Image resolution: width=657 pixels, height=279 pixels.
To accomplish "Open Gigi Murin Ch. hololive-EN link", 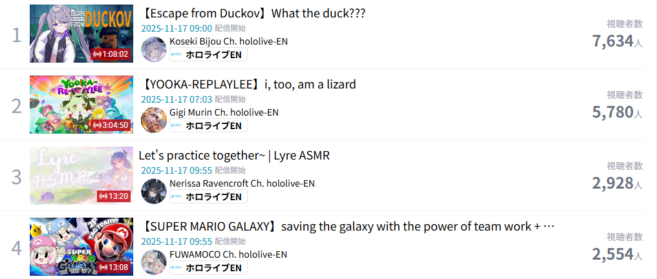I will pyautogui.click(x=224, y=112).
